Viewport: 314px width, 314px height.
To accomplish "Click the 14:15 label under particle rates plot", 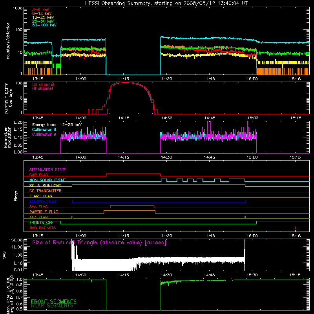I will point(124,118).
